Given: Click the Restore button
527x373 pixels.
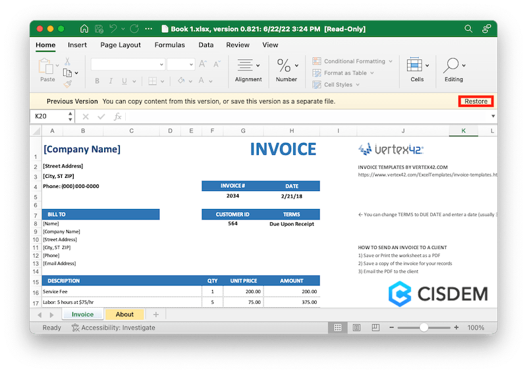Looking at the screenshot, I should click(476, 101).
